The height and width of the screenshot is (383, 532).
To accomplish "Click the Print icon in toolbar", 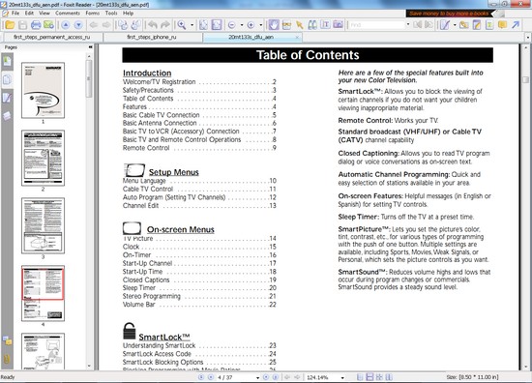I will coord(36,25).
